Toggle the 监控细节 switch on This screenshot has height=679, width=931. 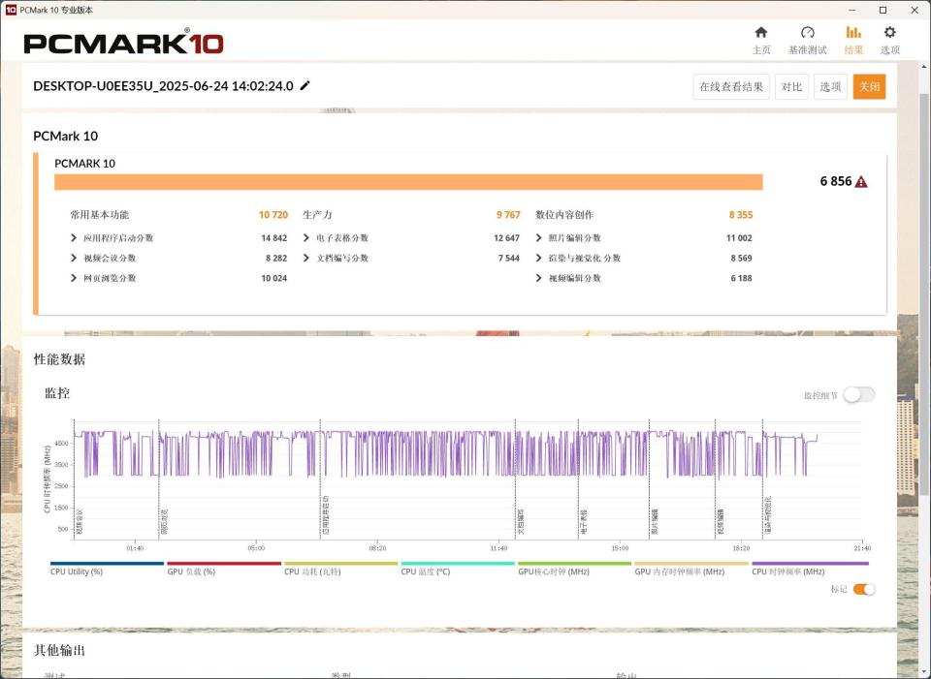[x=859, y=395]
